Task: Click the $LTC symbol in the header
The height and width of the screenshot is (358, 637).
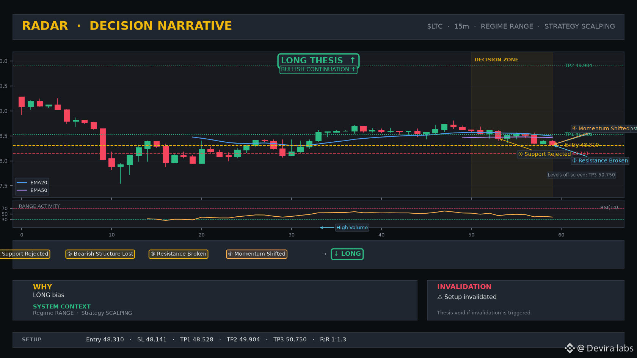Action: [x=435, y=26]
